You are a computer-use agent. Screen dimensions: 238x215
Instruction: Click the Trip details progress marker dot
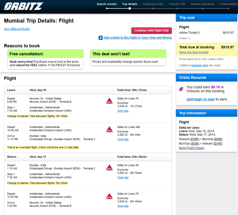pos(130,9)
